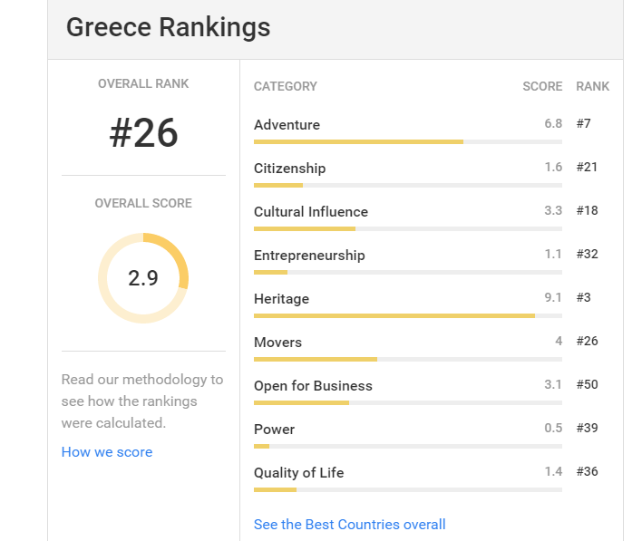Screen dimensions: 642x541
Task: Open 'See the Best Countries overall' link
Action: pyautogui.click(x=349, y=525)
